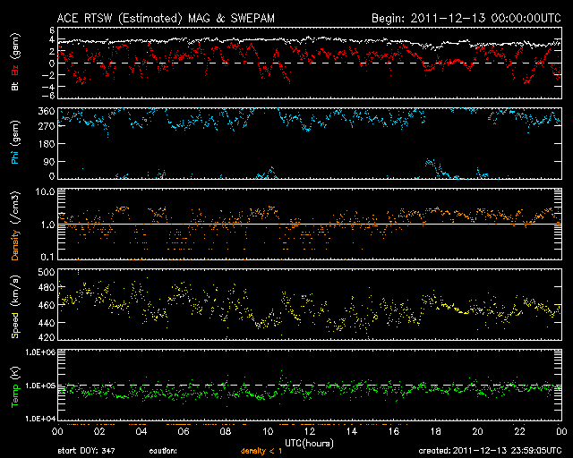The image size is (573, 458).
Task: Click the 02 hour tick on time axis
Action: coord(98,431)
